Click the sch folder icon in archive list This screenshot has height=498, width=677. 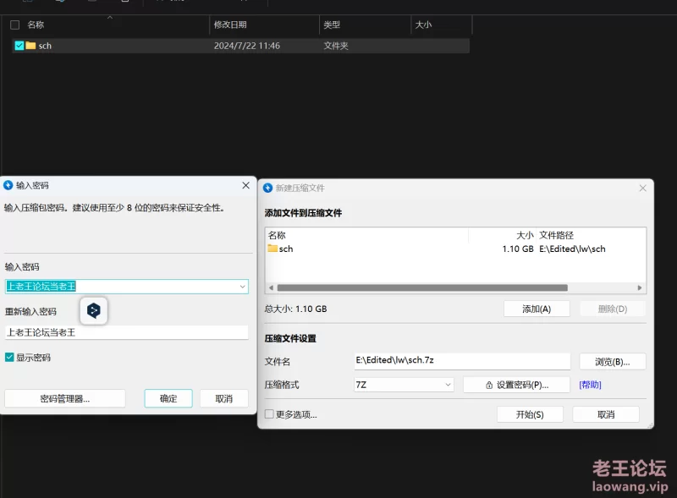[272, 249]
